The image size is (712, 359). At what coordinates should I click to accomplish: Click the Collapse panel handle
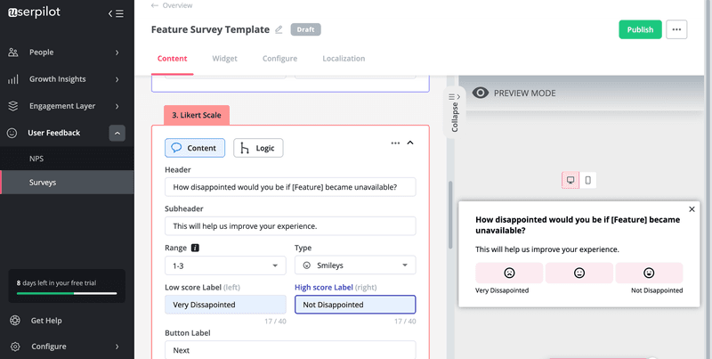pyautogui.click(x=455, y=112)
